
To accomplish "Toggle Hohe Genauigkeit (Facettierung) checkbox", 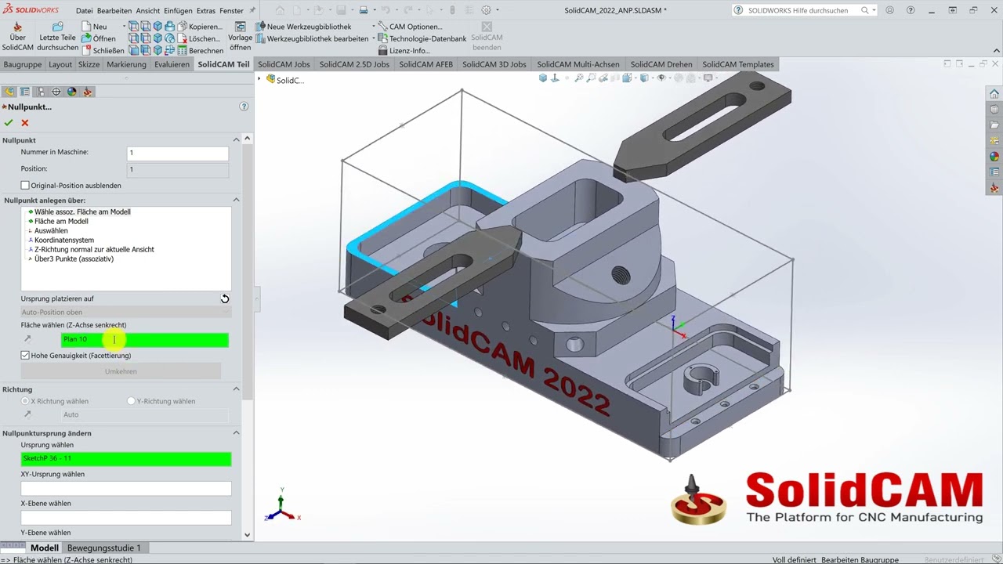I will (x=25, y=356).
